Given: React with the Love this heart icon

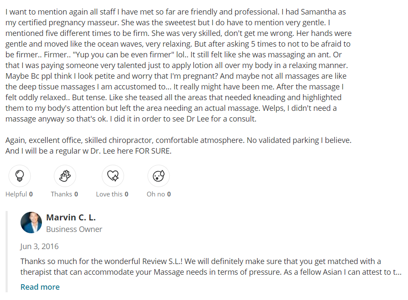Looking at the screenshot, I should coord(113,176).
